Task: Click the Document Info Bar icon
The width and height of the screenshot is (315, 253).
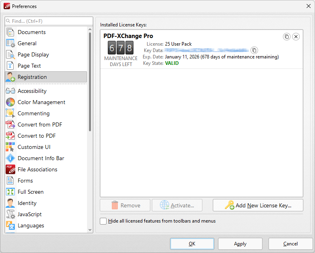Action: click(10, 158)
